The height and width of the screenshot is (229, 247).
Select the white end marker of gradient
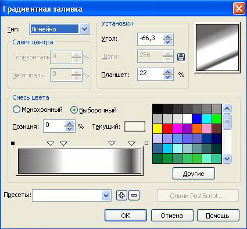click(146, 143)
